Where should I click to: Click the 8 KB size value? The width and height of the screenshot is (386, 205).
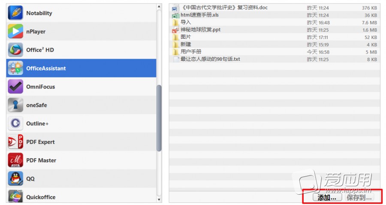click(372, 59)
